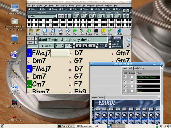Select the Piano part radio button
Screen dimensions: 171x128
pyautogui.click(x=50, y=9)
